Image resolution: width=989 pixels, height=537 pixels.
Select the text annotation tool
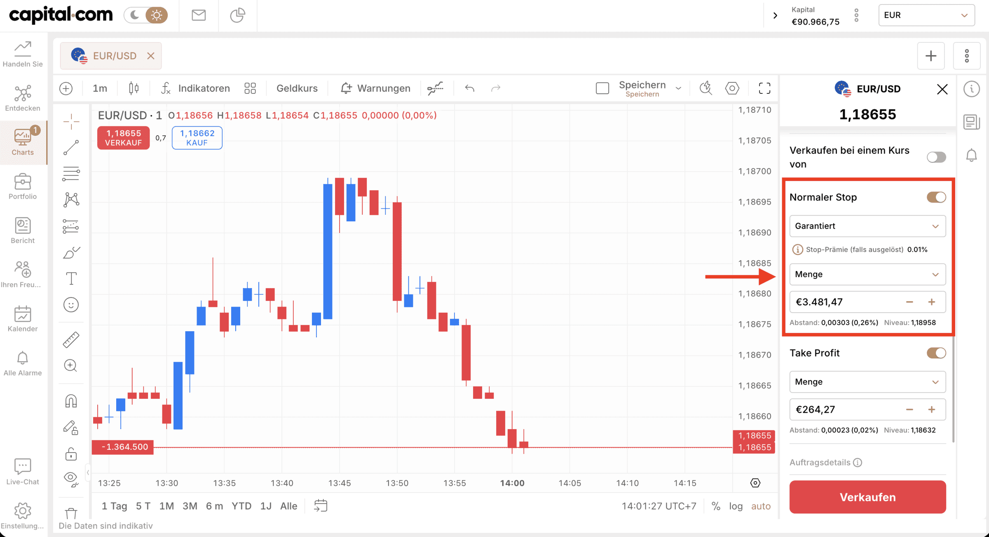(x=71, y=278)
